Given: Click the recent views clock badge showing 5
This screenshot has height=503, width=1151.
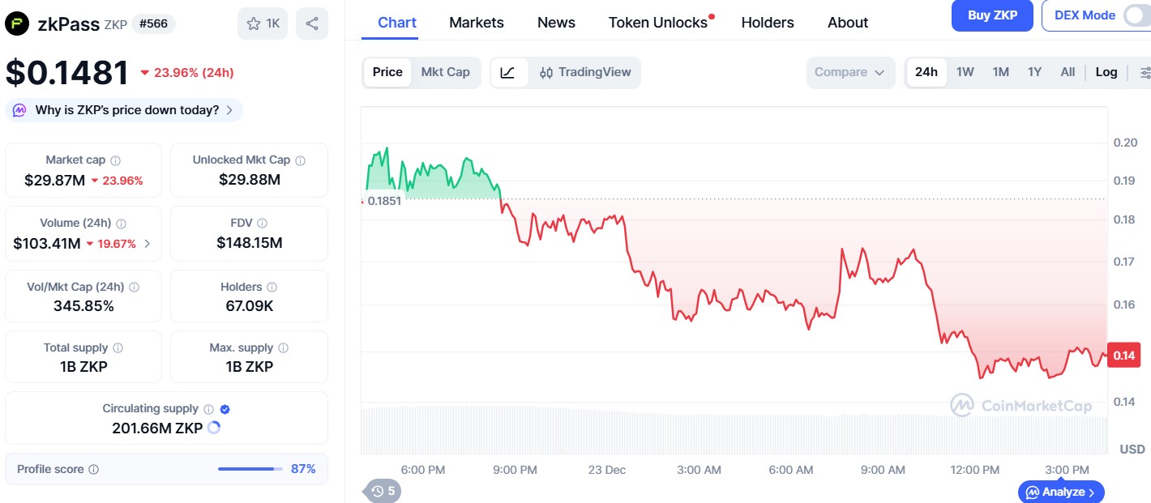Looking at the screenshot, I should (381, 490).
